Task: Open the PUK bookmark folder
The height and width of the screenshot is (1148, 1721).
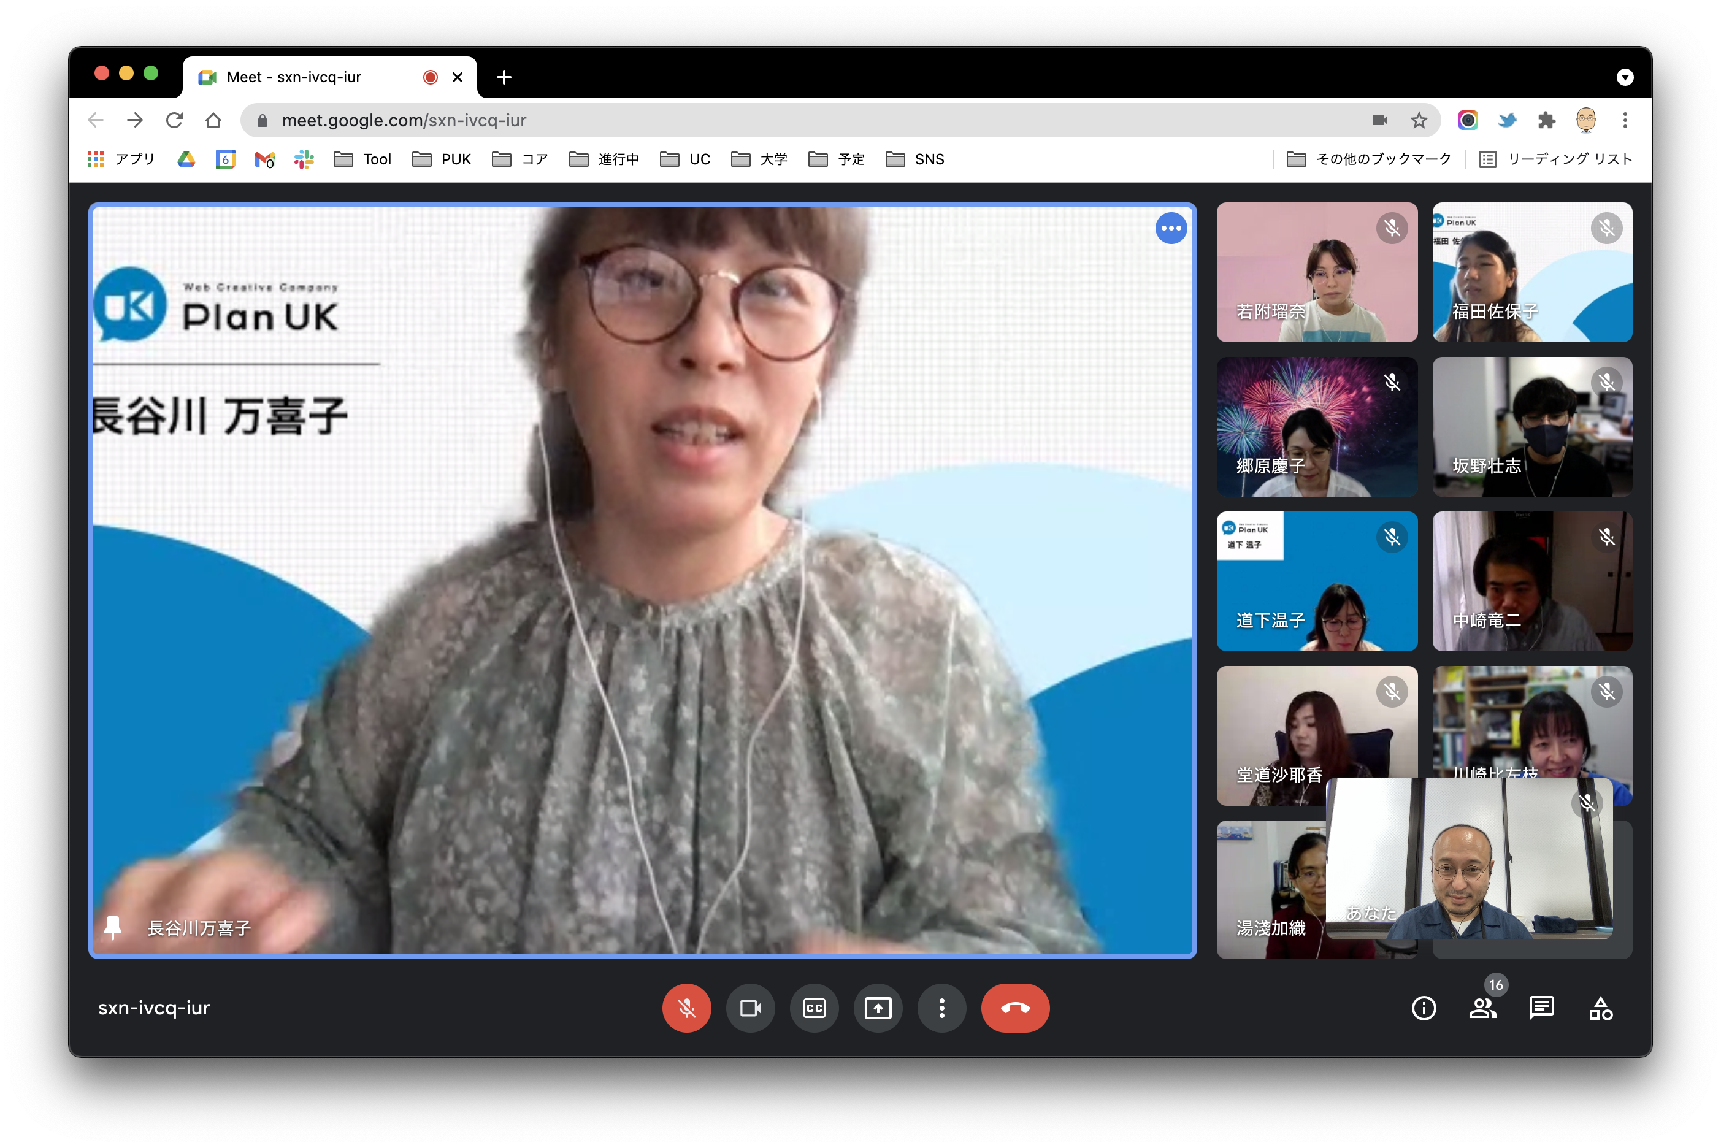Action: click(442, 159)
